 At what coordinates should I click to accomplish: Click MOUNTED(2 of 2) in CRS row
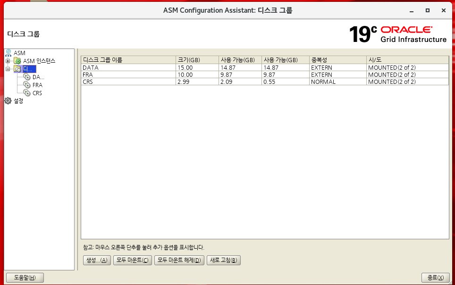(x=407, y=81)
